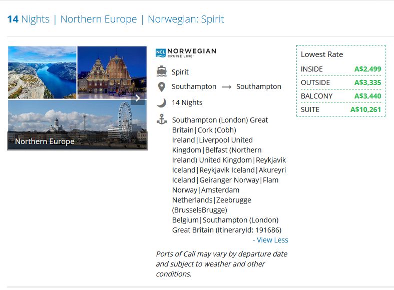
Task: Collapse itinerary with View Less
Action: pyautogui.click(x=270, y=240)
